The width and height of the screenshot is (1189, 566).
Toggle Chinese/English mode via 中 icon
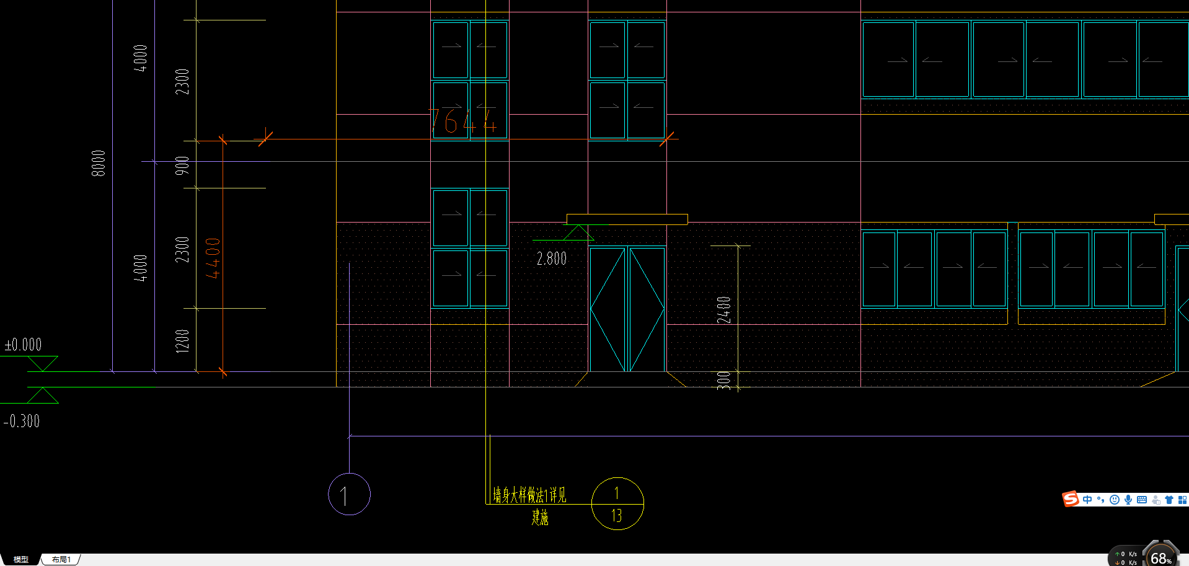coord(1087,500)
